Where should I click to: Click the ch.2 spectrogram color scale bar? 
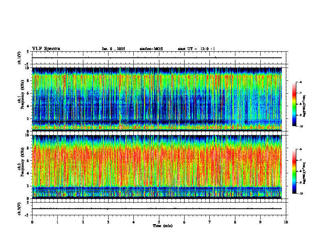click(294, 171)
